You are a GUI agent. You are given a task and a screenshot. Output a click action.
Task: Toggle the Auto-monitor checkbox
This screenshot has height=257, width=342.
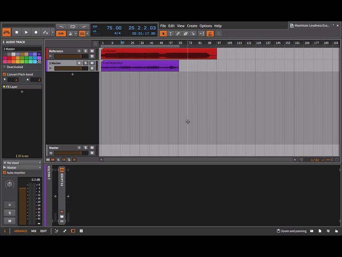coord(4,172)
